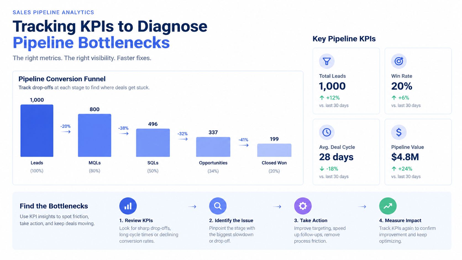Select the SQLs bar in the funnel
Screen dimensions: 462x260
(153, 143)
